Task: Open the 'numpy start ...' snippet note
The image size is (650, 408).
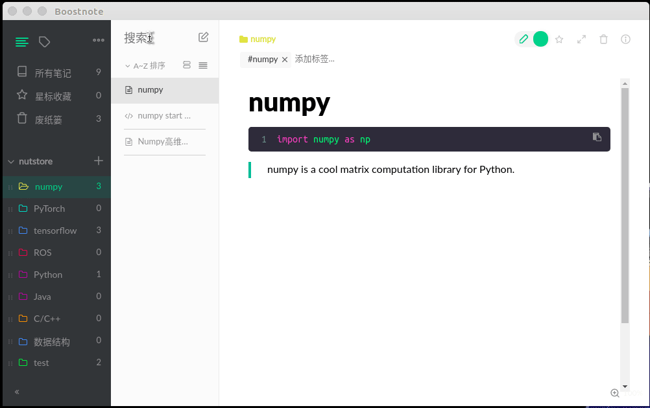Action: tap(165, 117)
